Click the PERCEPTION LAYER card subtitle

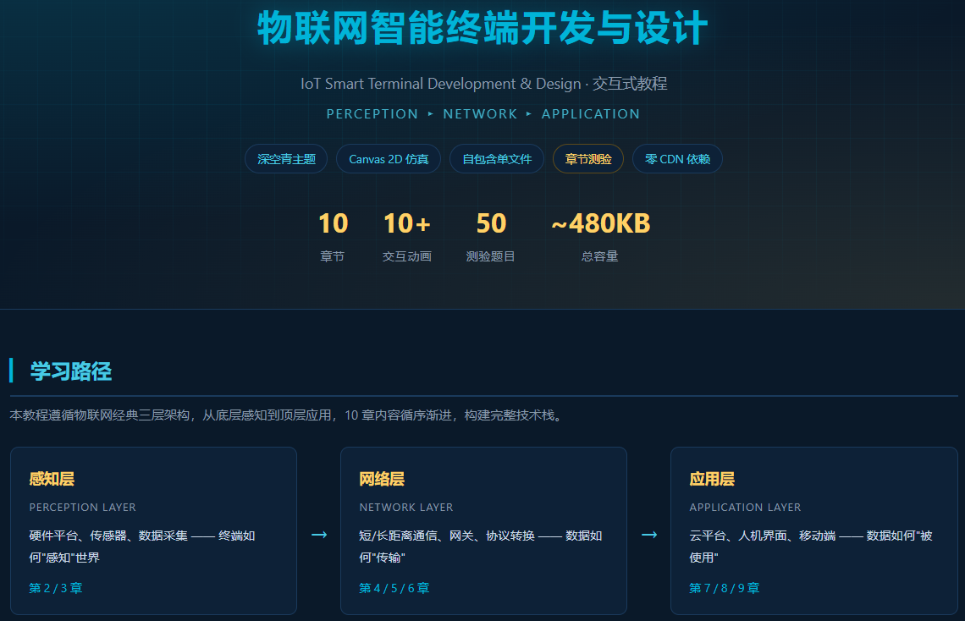point(82,508)
